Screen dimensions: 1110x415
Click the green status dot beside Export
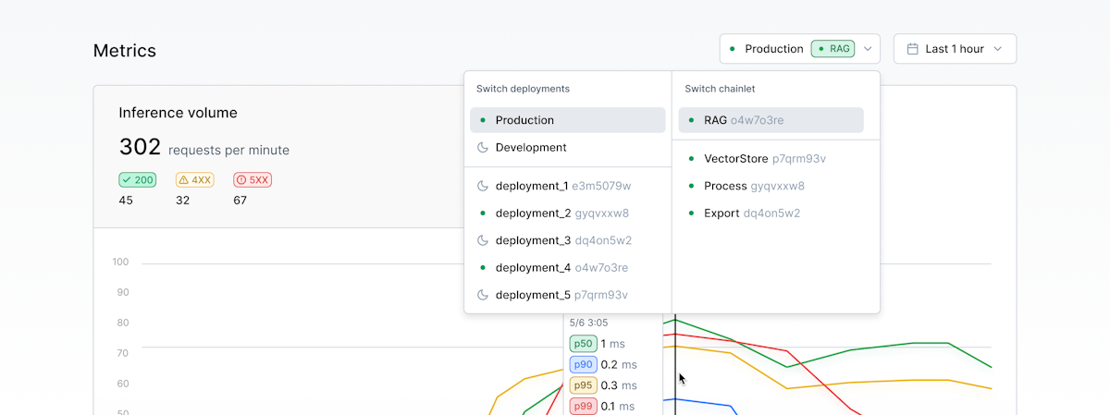point(691,214)
